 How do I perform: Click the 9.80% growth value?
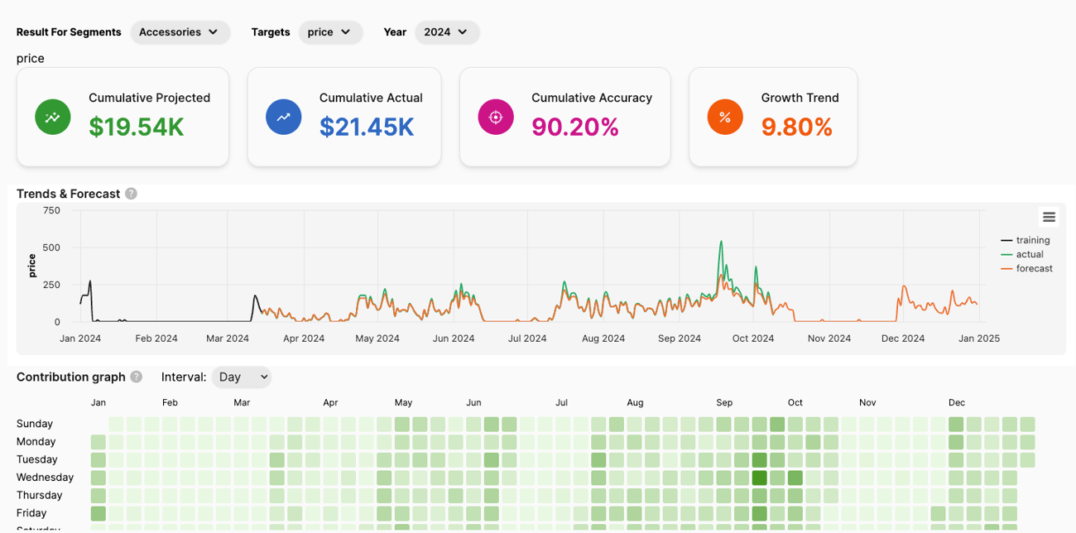[797, 127]
